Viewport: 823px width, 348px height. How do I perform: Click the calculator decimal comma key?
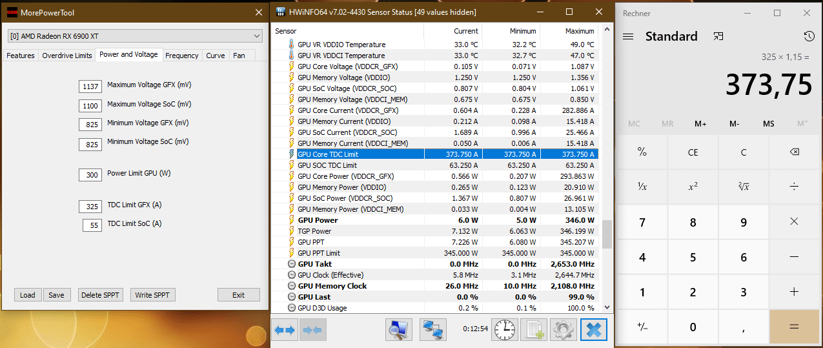click(744, 327)
